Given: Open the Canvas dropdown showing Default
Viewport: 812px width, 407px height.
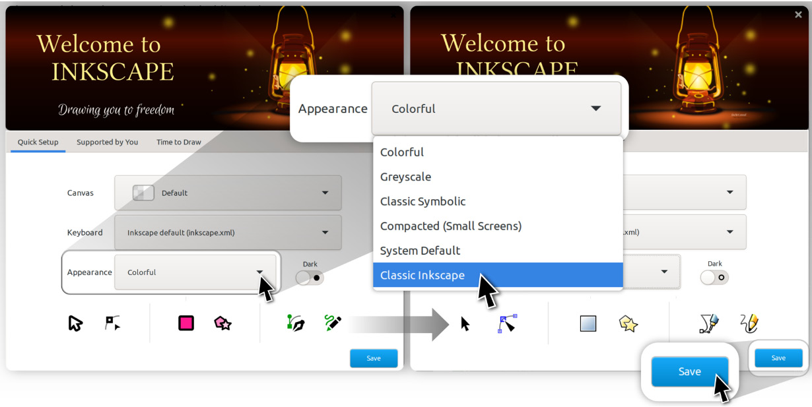Looking at the screenshot, I should (x=228, y=193).
